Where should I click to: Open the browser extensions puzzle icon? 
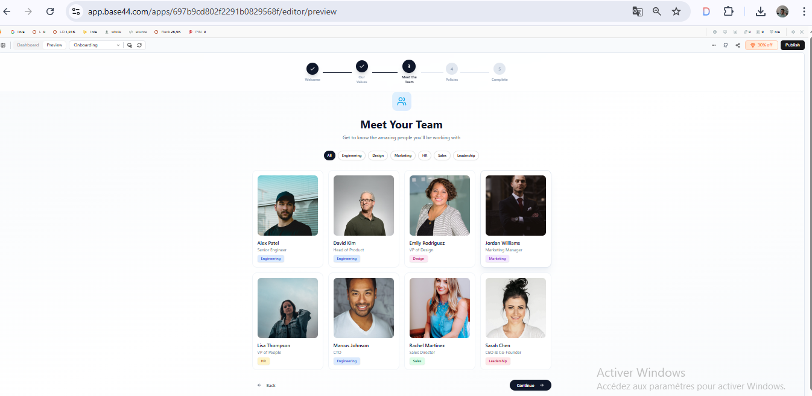[x=728, y=11]
